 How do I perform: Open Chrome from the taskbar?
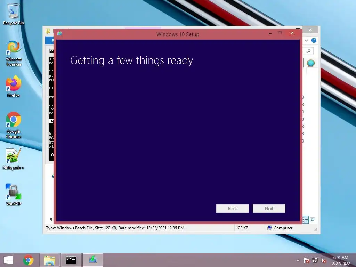click(x=29, y=260)
